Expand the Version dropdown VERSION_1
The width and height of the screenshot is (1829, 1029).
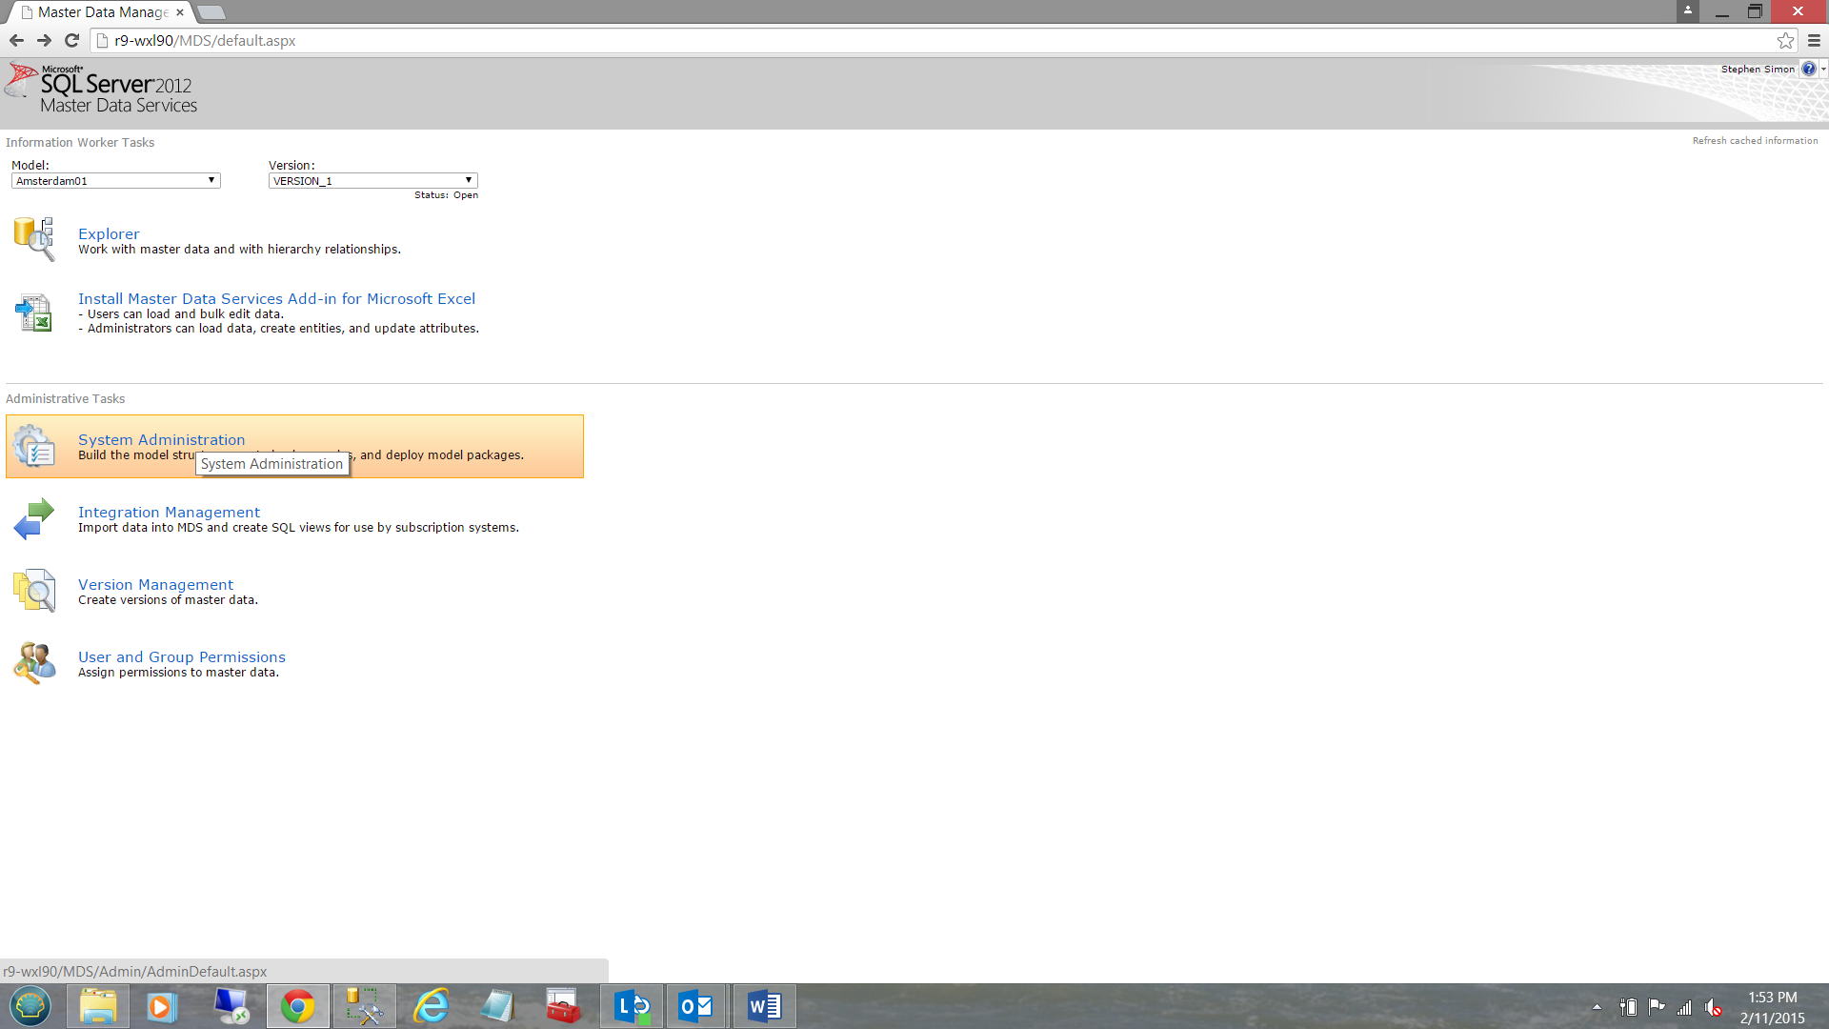372,180
